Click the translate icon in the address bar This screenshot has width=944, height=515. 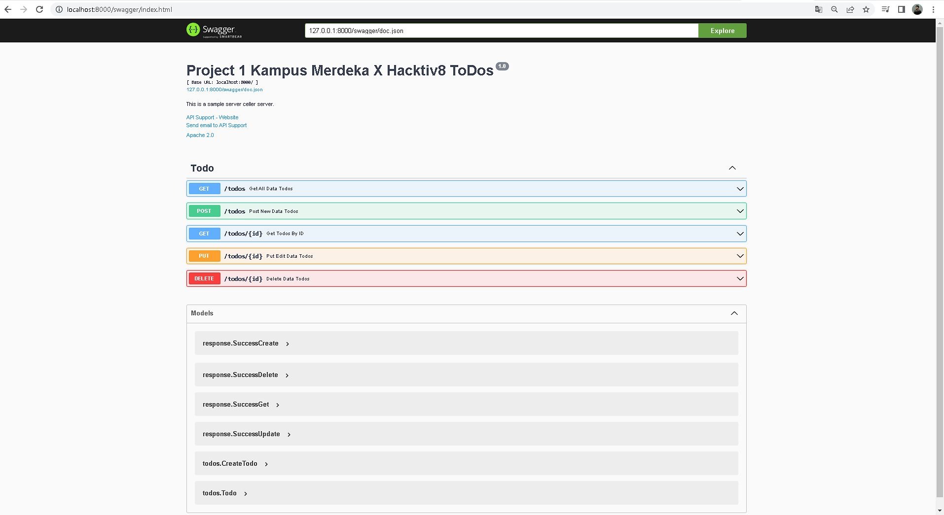[819, 9]
